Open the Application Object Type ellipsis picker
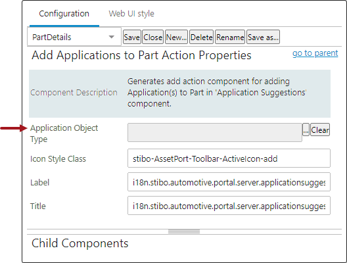 click(306, 130)
